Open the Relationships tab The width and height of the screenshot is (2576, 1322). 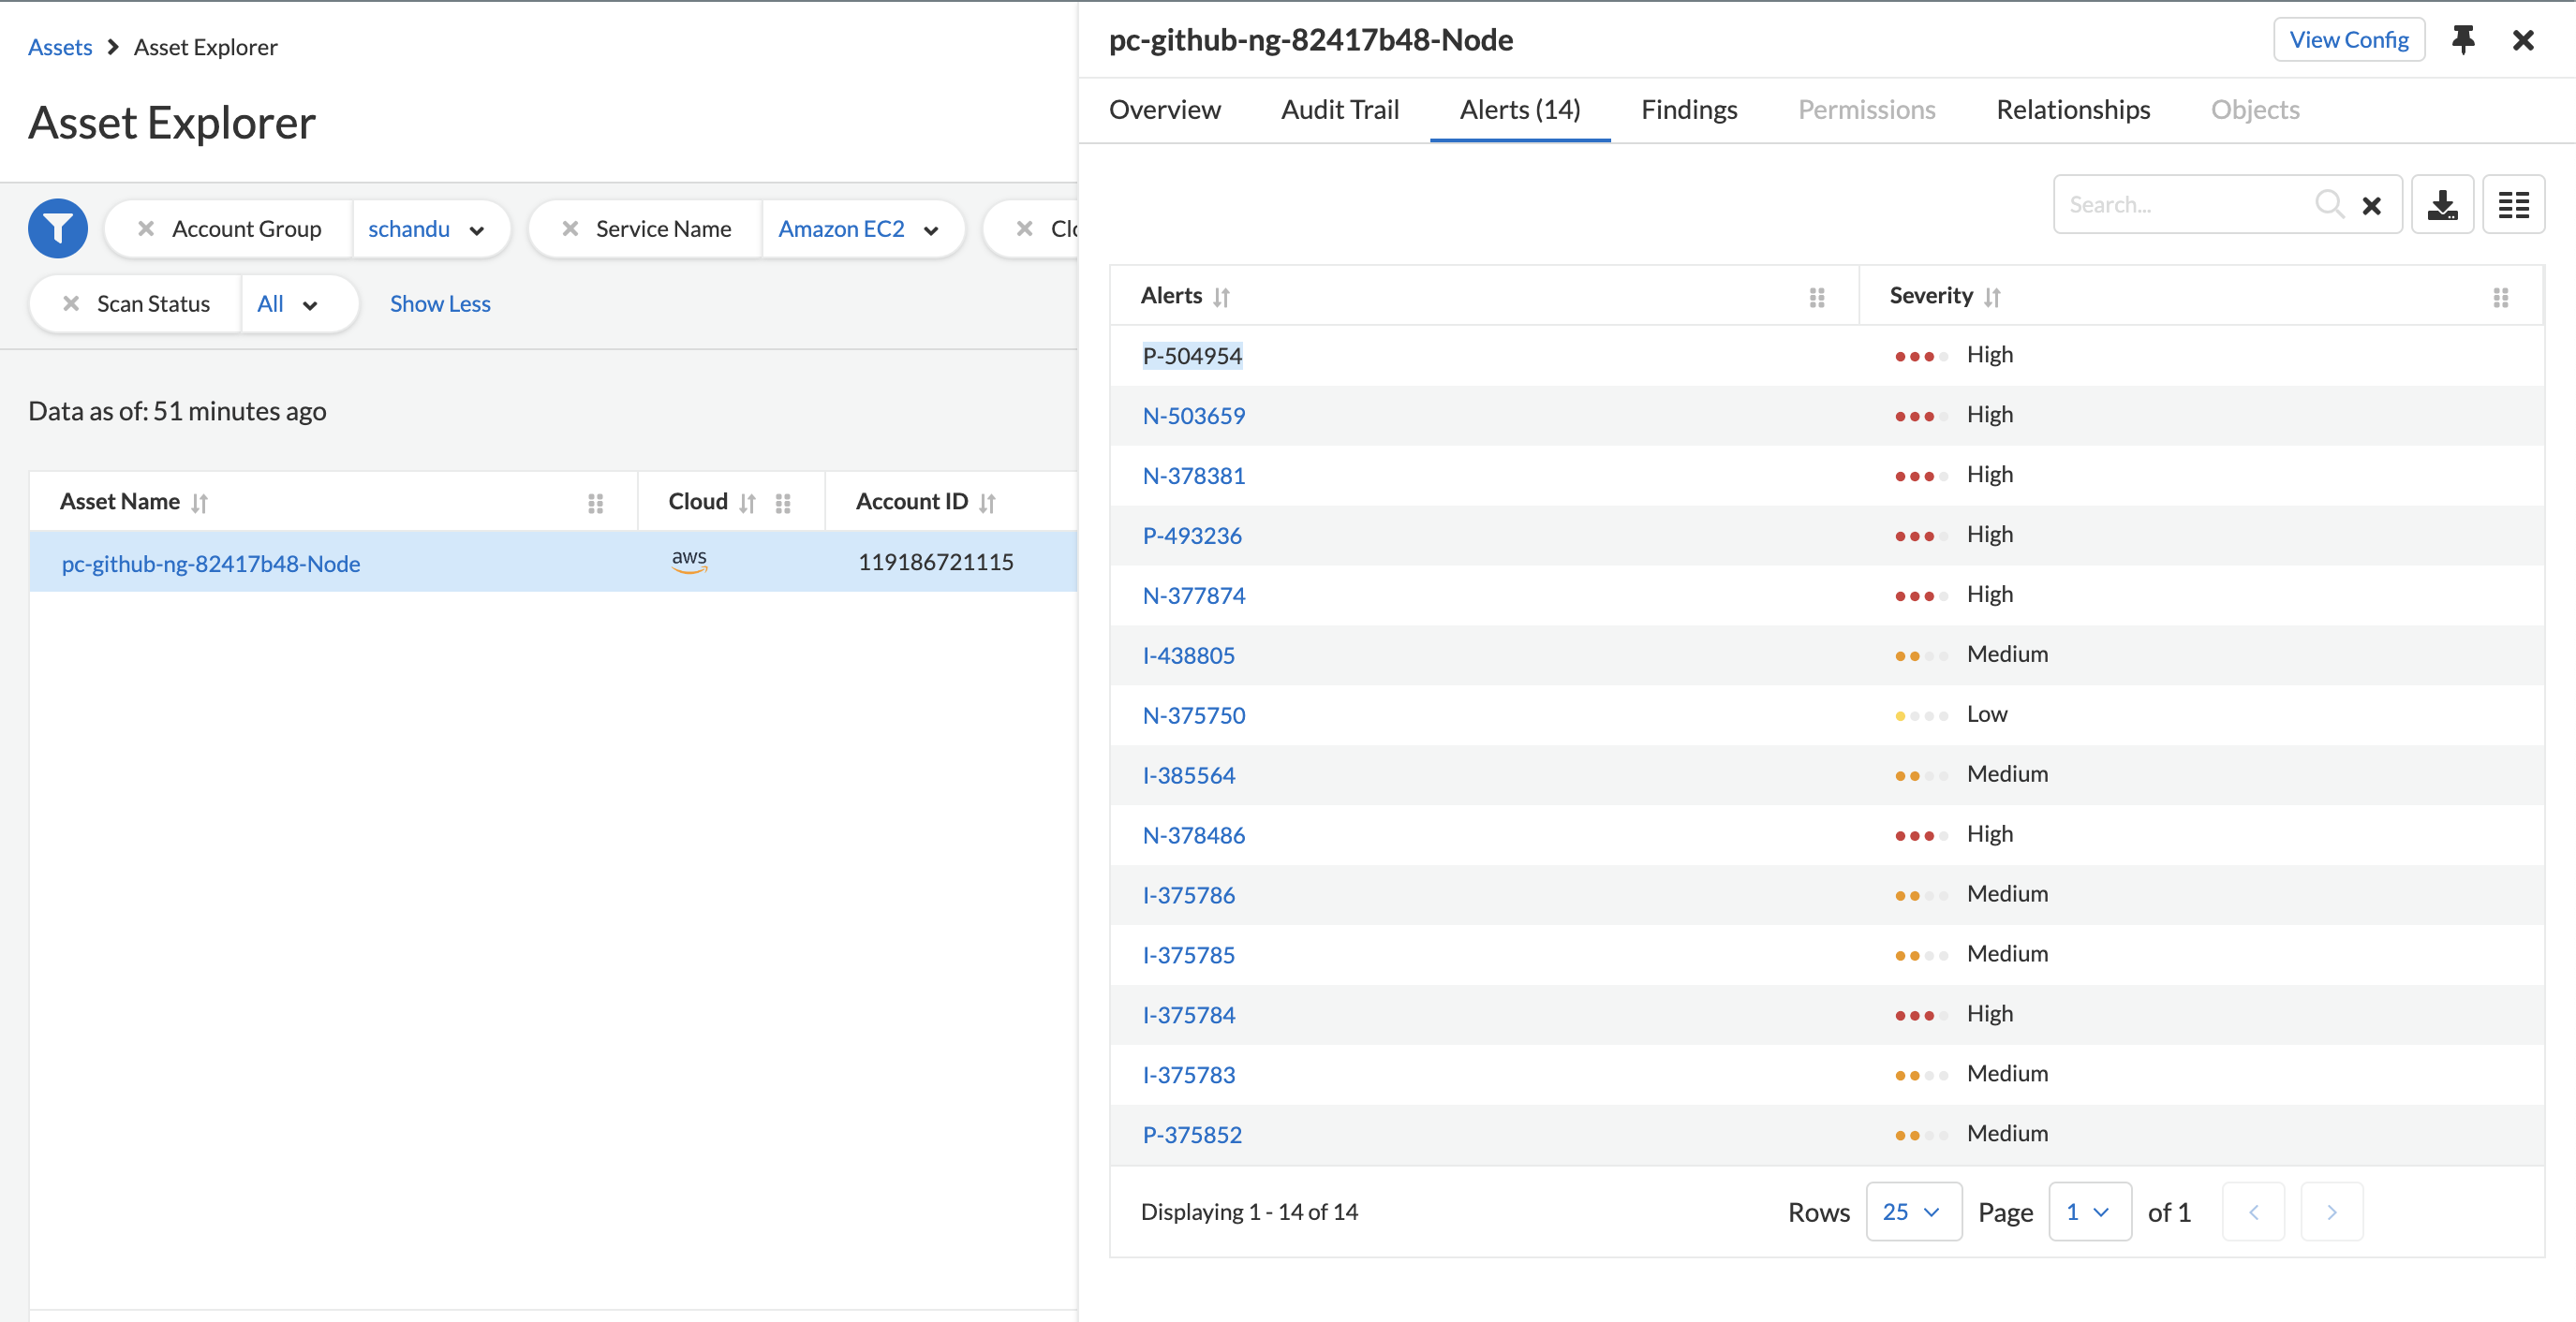(2072, 110)
